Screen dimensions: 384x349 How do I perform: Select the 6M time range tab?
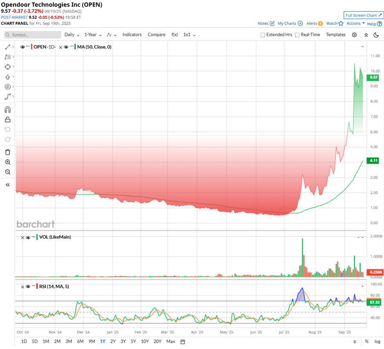click(80, 341)
